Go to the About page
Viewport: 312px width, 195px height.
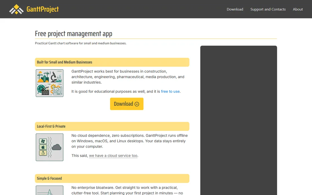pos(298,9)
